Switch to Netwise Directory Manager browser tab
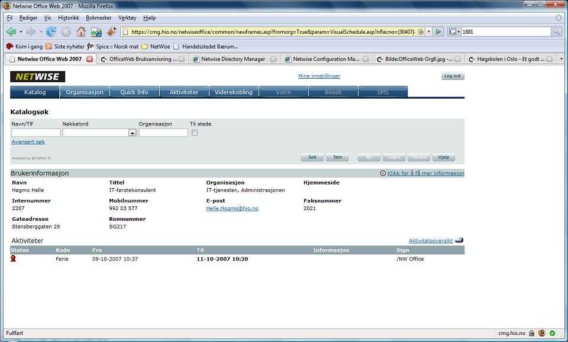Viewport: 568px width, 342px height. [x=234, y=59]
